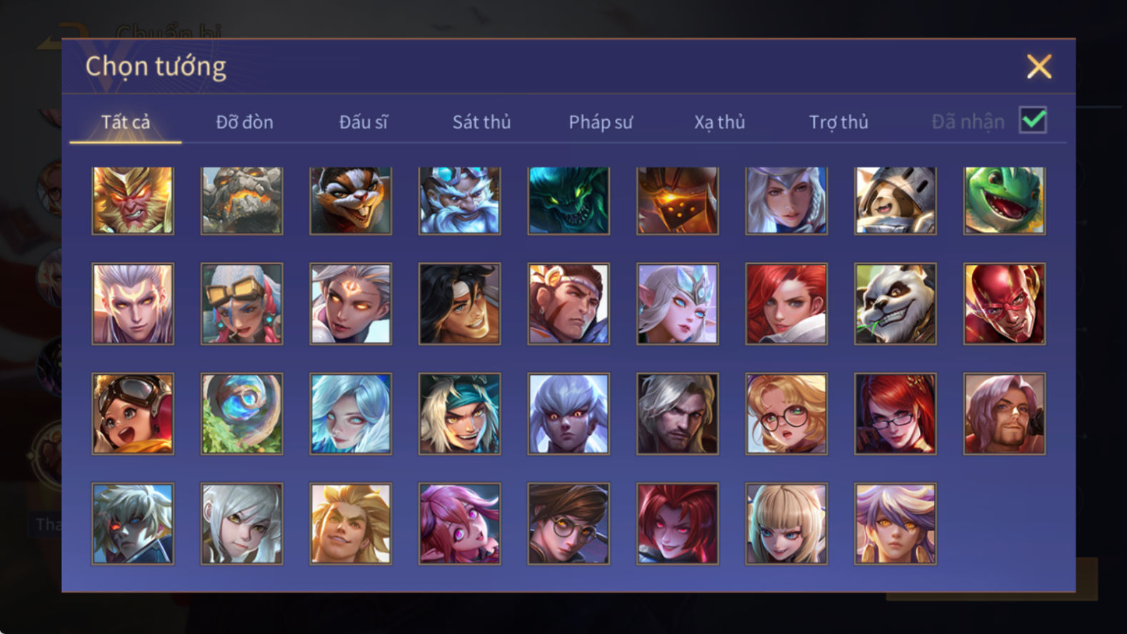Pick the red-haired woman with glasses
Viewport: 1127px width, 634px height.
(896, 414)
